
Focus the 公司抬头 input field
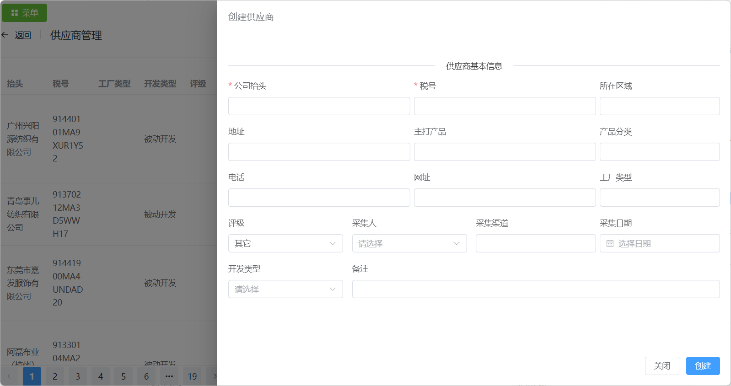click(319, 106)
